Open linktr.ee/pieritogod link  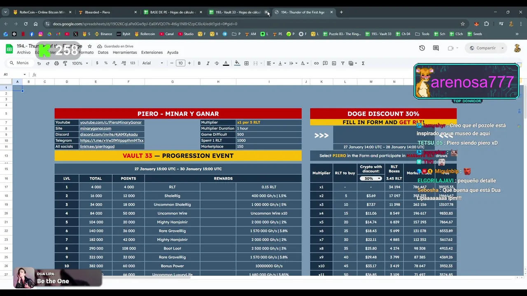point(97,146)
